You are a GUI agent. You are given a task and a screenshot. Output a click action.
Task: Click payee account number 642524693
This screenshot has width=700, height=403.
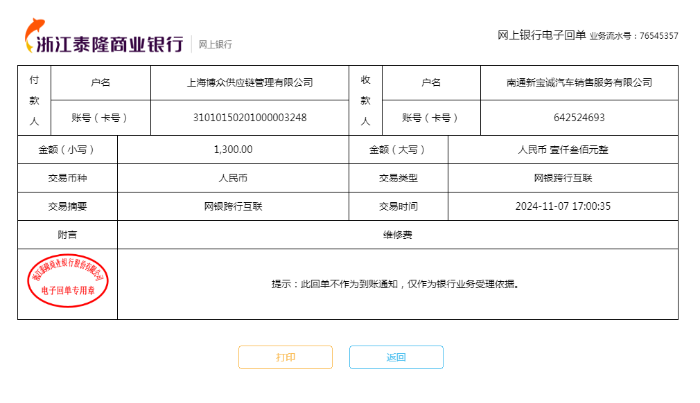[579, 118]
